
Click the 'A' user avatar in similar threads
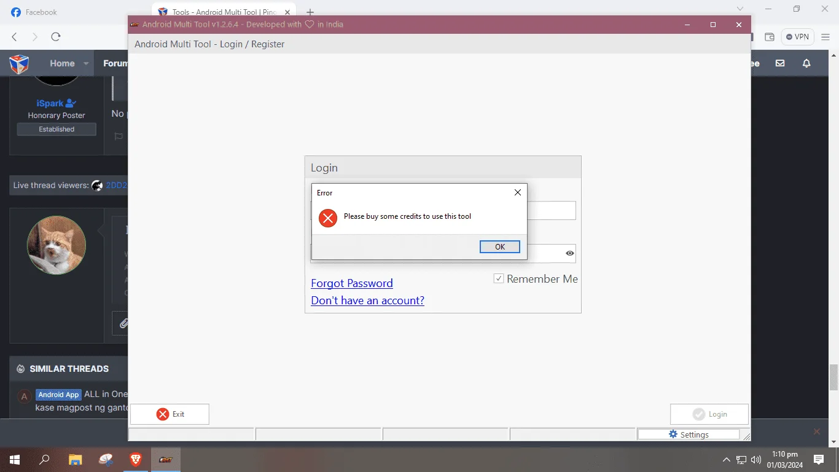tap(24, 396)
